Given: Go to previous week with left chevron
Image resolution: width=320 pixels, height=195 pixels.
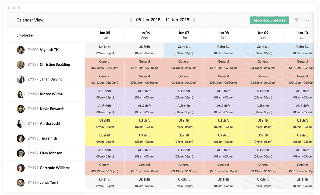Looking at the screenshot, I should [x=131, y=20].
